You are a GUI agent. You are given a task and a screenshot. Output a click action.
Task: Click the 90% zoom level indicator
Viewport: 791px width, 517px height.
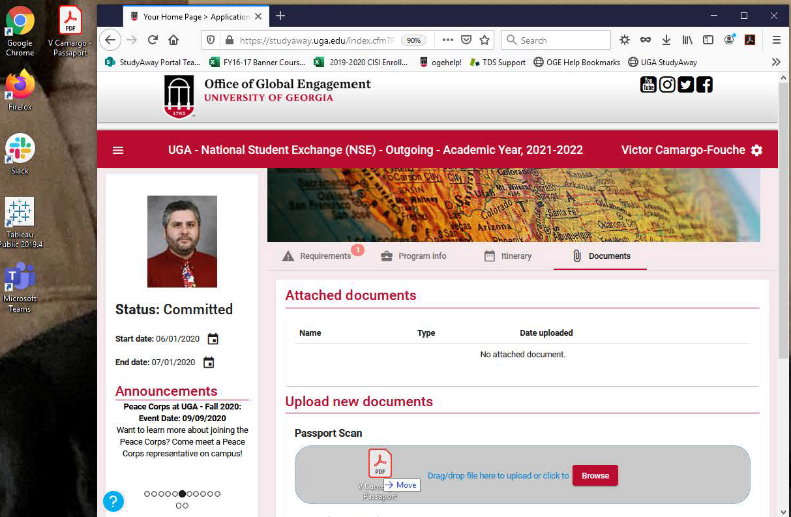click(x=413, y=40)
